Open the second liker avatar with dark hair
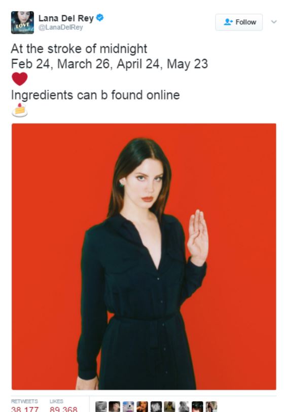The height and width of the screenshot is (412, 290). point(115,407)
